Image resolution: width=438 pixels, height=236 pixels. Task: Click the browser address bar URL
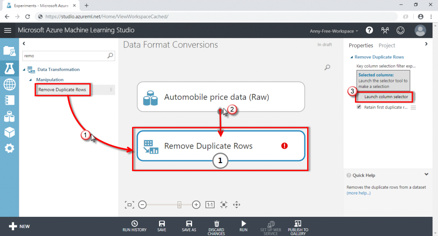(107, 17)
